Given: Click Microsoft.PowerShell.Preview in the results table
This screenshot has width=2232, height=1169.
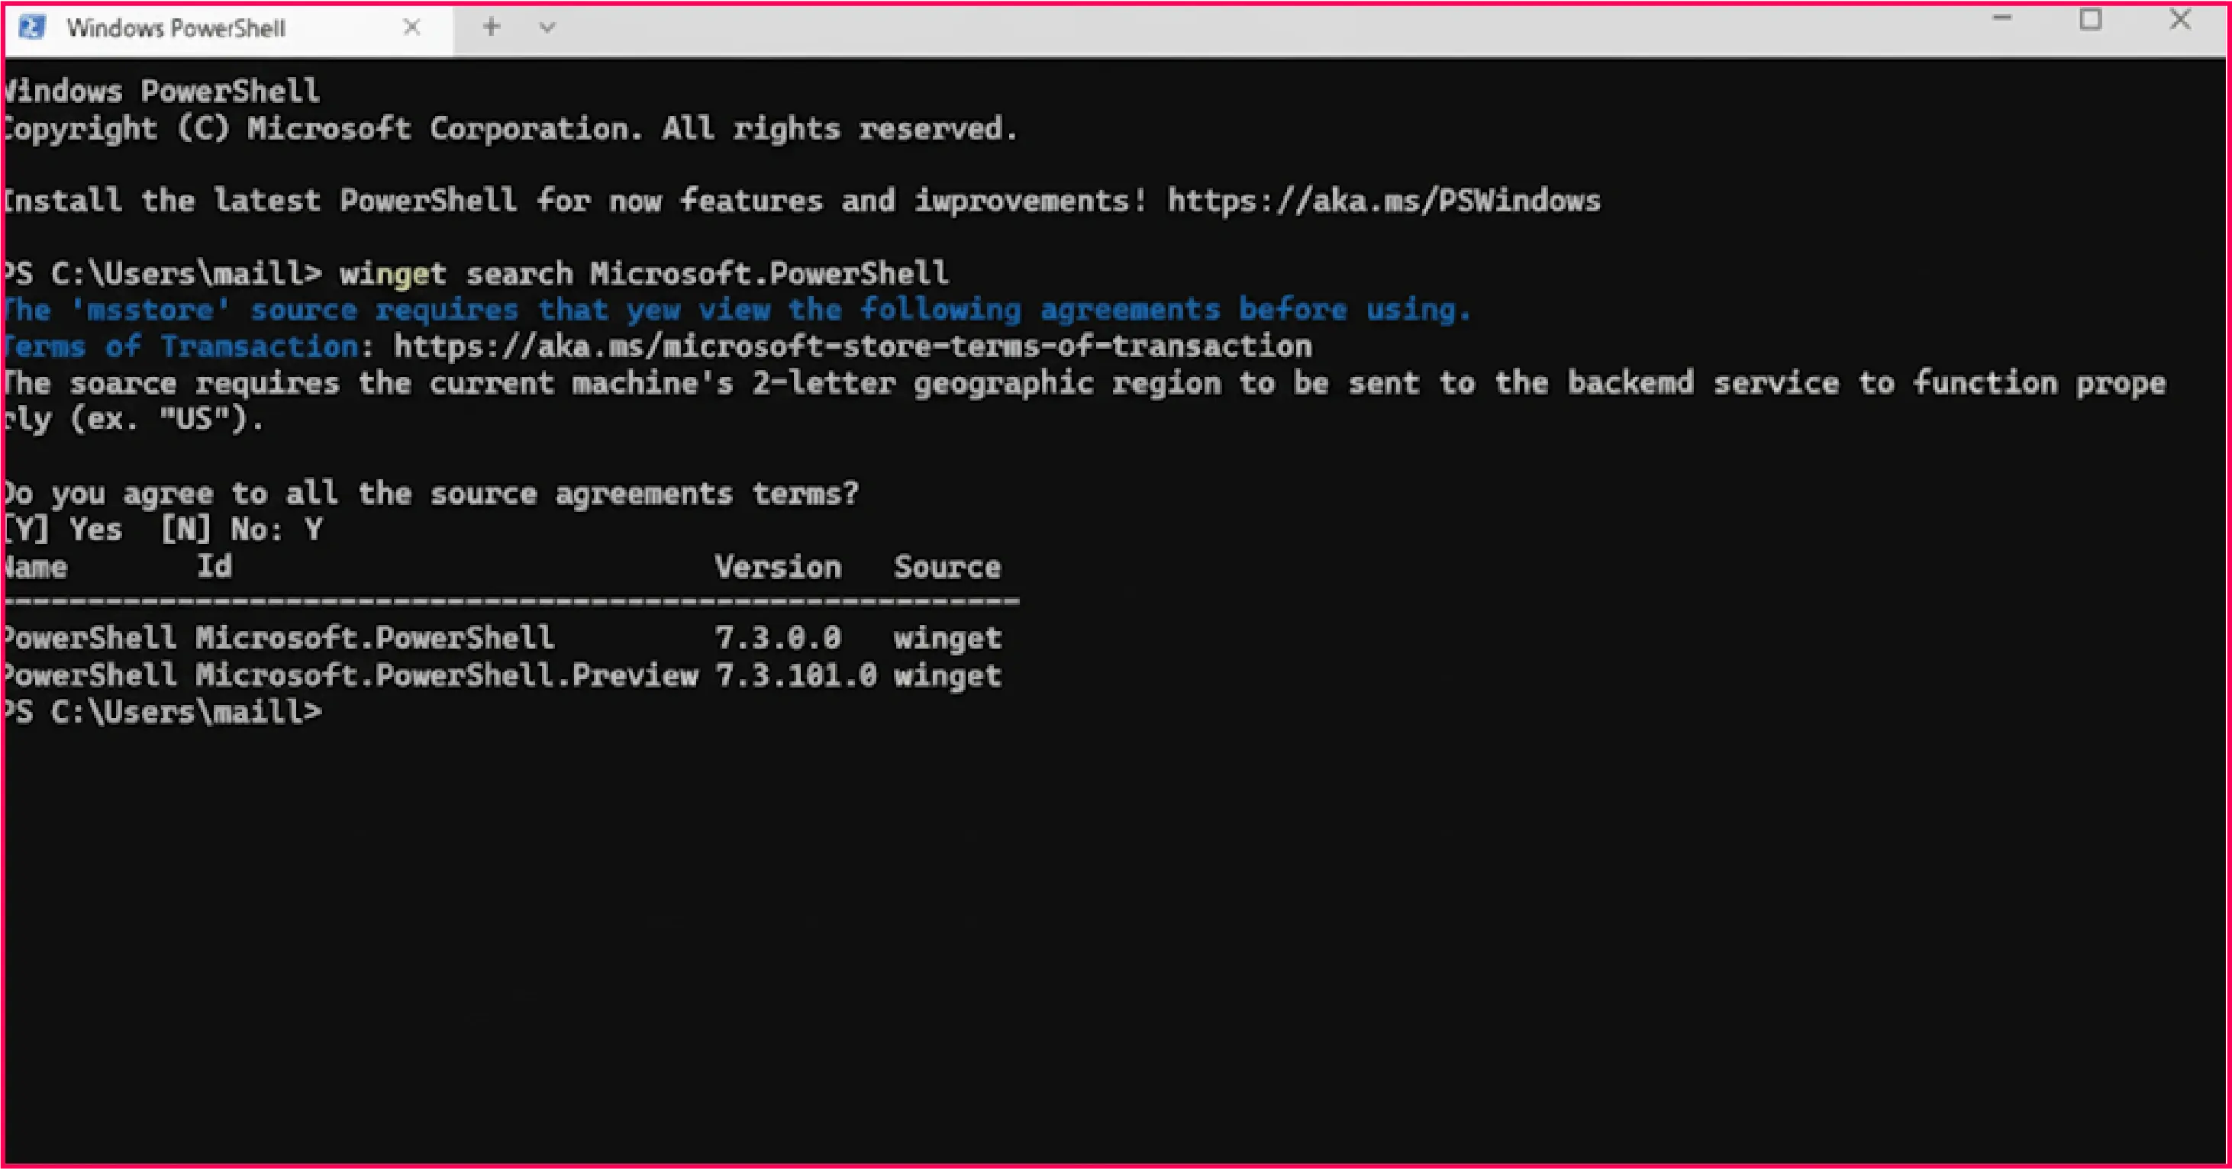Looking at the screenshot, I should [x=447, y=675].
